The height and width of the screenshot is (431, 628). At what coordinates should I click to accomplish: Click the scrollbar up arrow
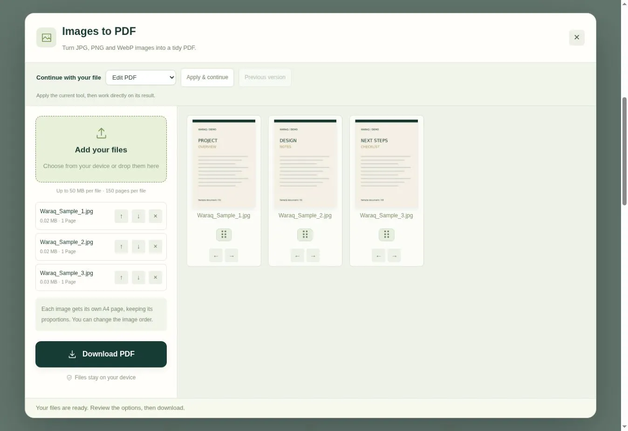pos(624,4)
